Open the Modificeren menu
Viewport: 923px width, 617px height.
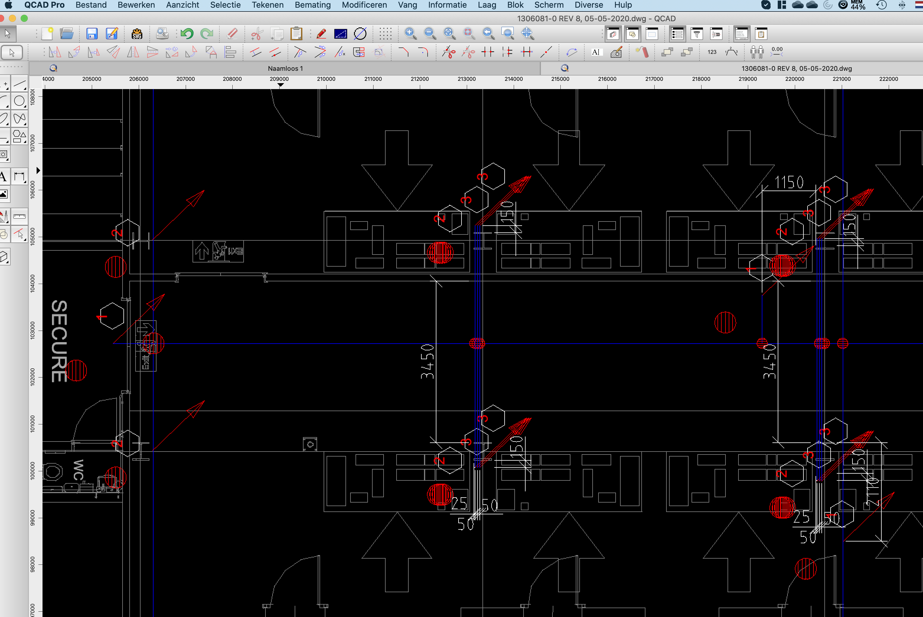point(364,5)
